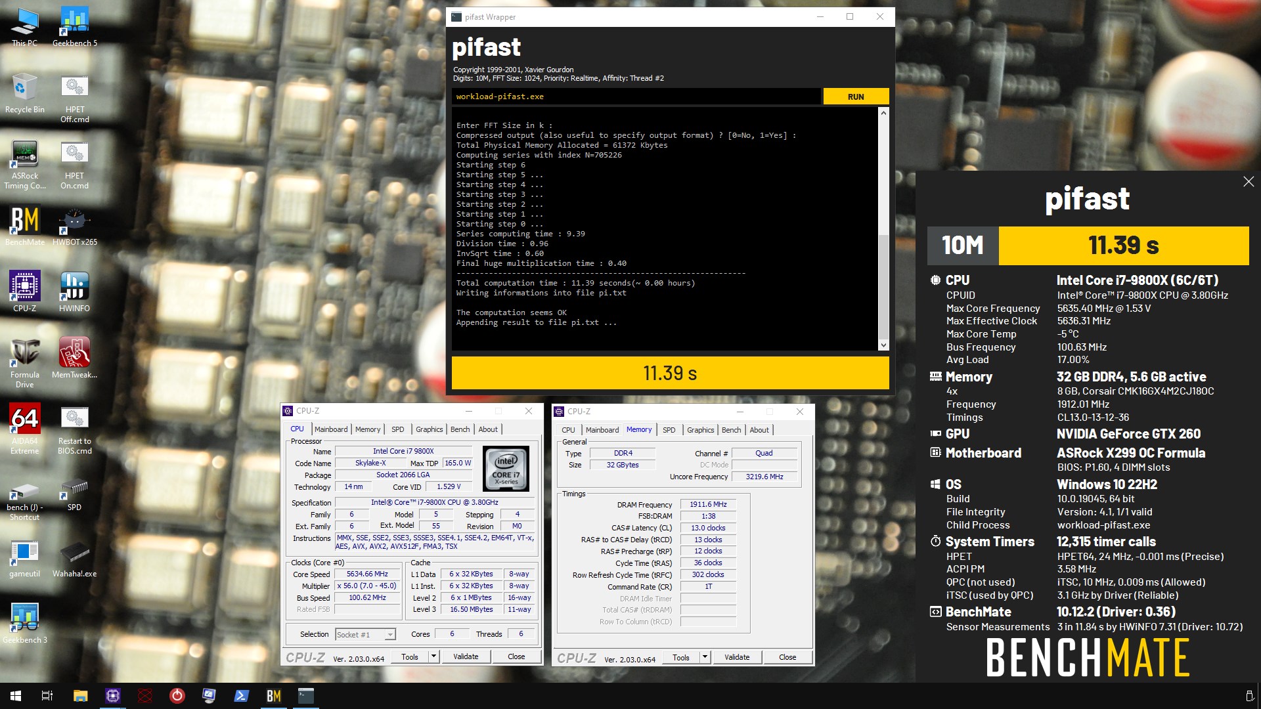1261x709 pixels.
Task: Click the CAS# Latency 13.0 clocks value
Action: pos(708,528)
